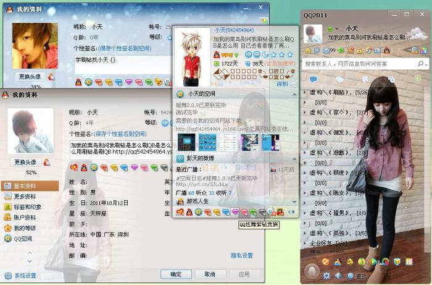Expand the 虚构＼(孤独) contact group

pyautogui.click(x=335, y=234)
